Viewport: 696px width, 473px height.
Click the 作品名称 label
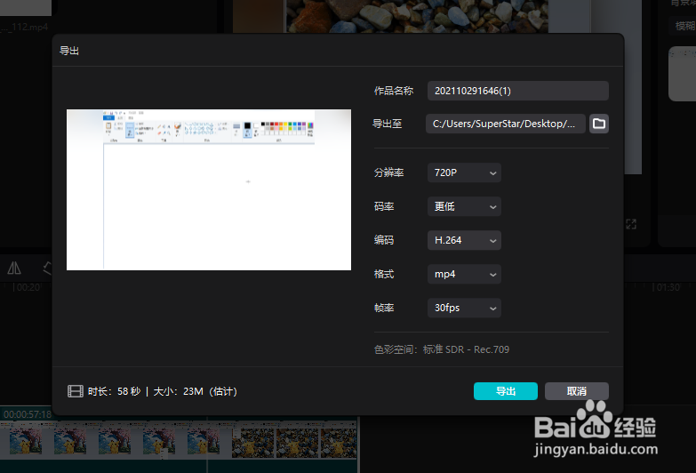pyautogui.click(x=394, y=91)
